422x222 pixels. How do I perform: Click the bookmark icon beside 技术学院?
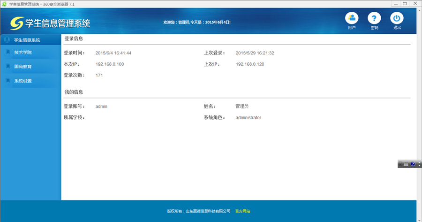coord(8,52)
